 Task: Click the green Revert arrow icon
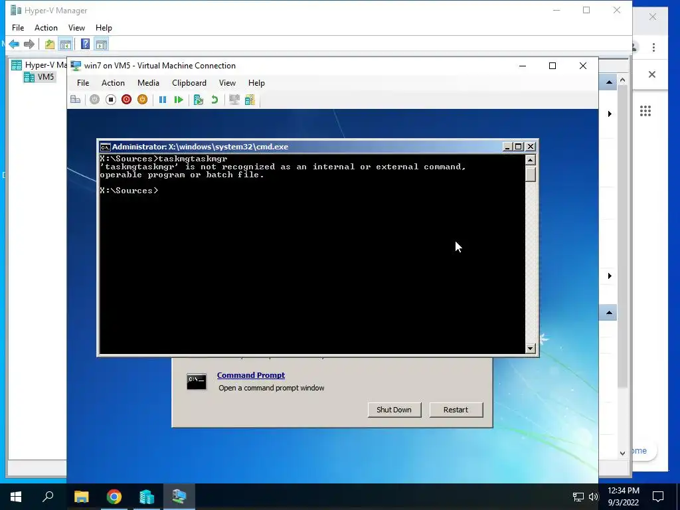click(x=214, y=100)
